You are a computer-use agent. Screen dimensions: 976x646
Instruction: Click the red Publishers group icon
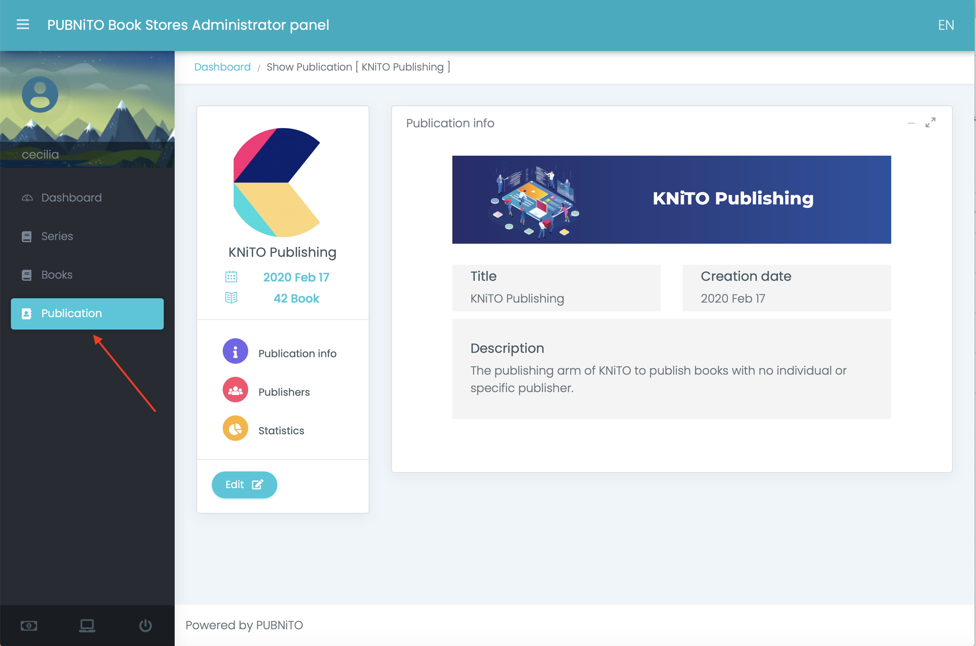235,390
